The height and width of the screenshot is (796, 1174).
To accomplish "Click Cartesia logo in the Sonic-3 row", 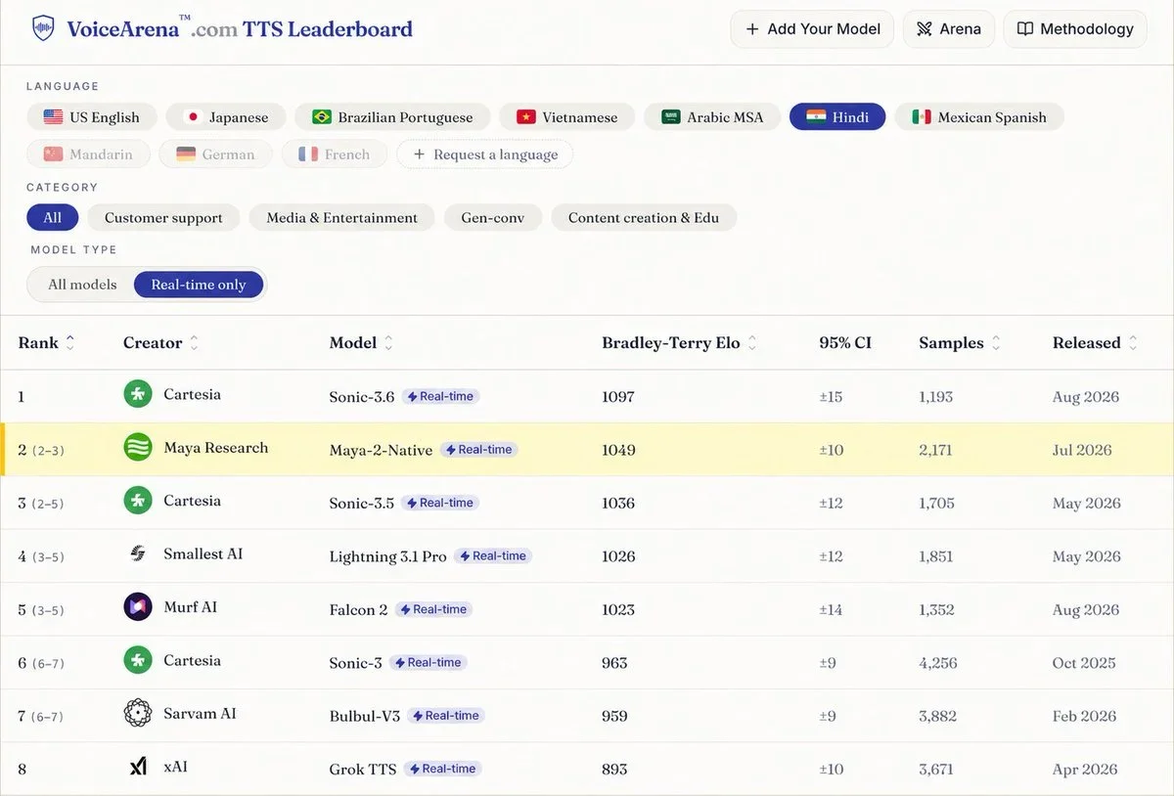I will [138, 660].
